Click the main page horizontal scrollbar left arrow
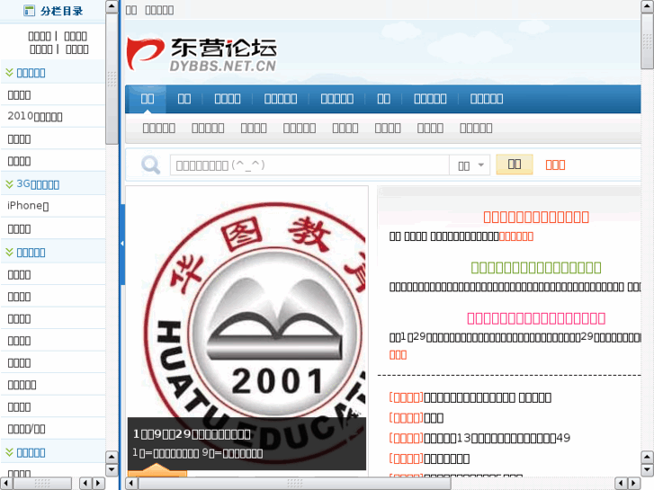 click(x=131, y=483)
